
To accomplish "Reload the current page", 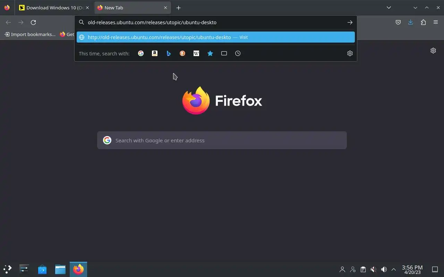I will click(x=33, y=22).
